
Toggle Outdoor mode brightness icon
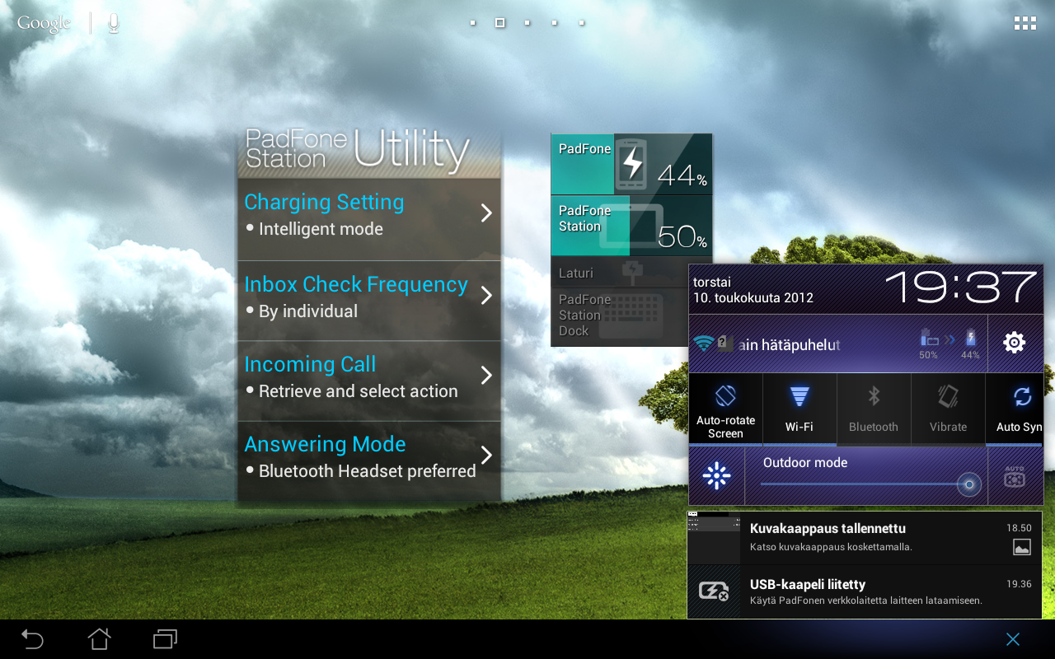click(x=716, y=476)
